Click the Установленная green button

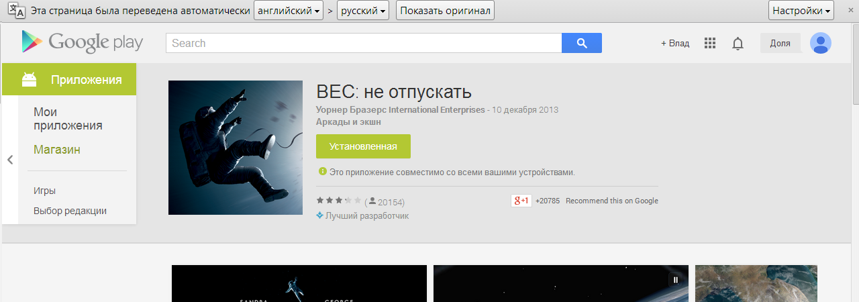pos(363,146)
